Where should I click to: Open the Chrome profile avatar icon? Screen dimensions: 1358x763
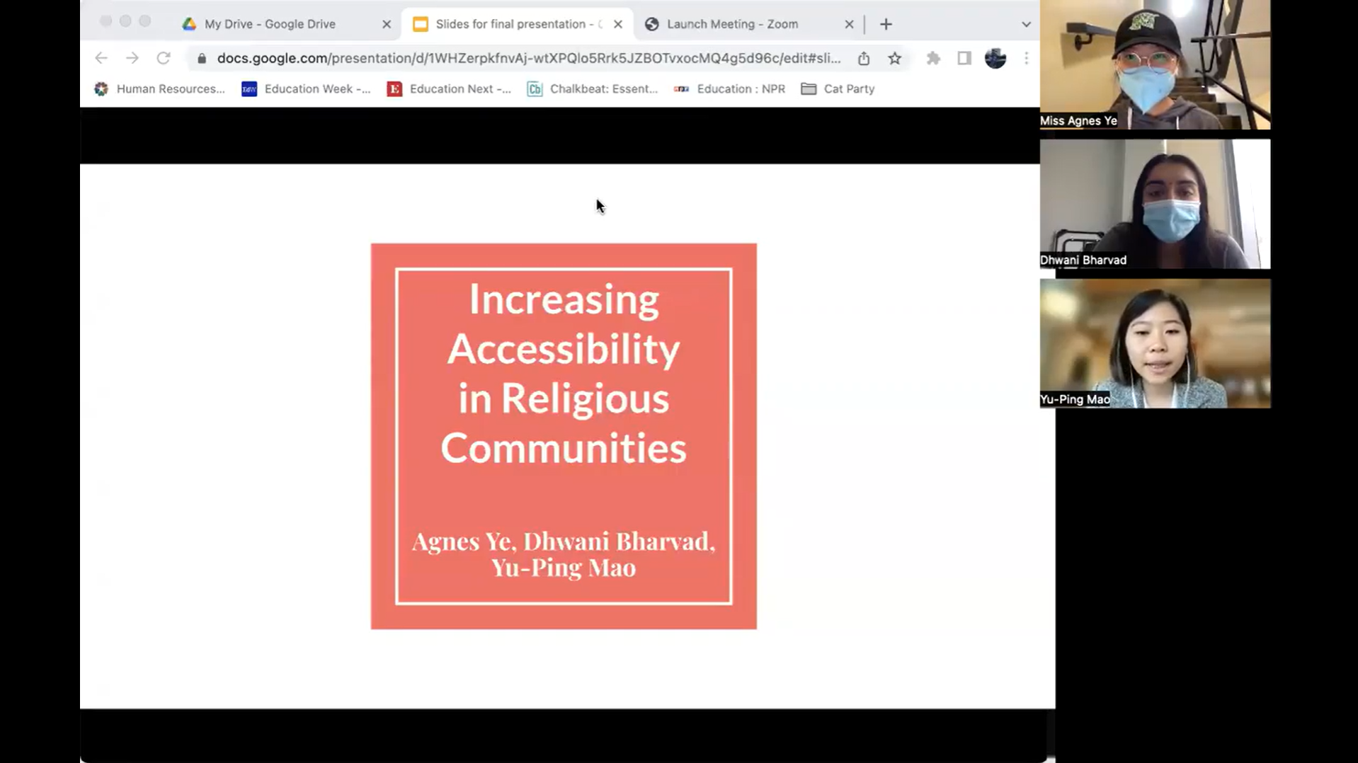[x=995, y=58]
